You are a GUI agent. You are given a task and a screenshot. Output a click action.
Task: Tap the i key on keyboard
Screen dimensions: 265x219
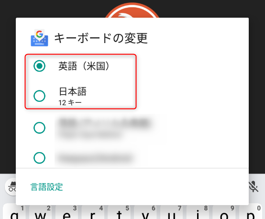pos(198,212)
